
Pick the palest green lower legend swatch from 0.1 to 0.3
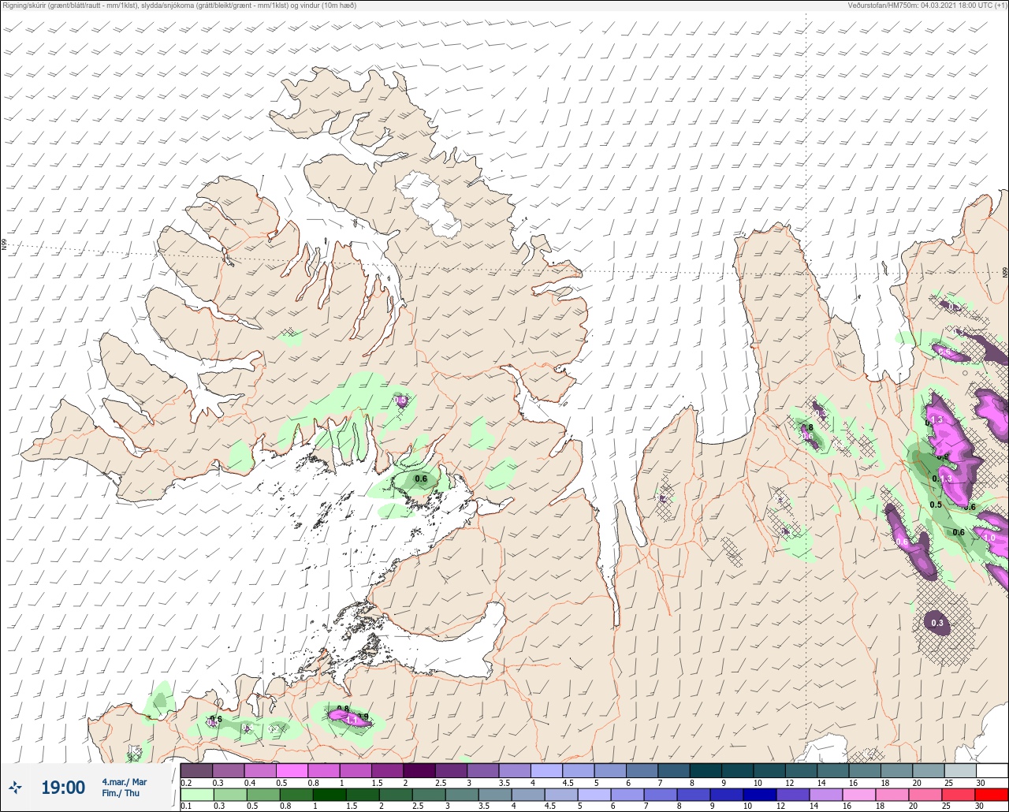pos(197,795)
